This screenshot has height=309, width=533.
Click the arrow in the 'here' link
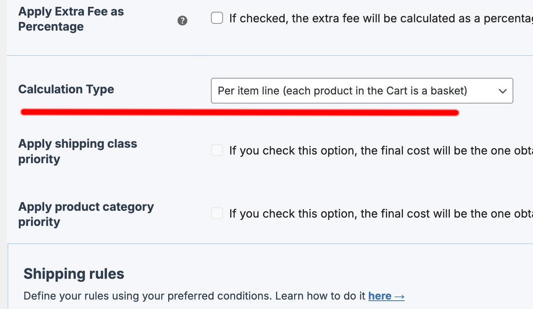[399, 296]
